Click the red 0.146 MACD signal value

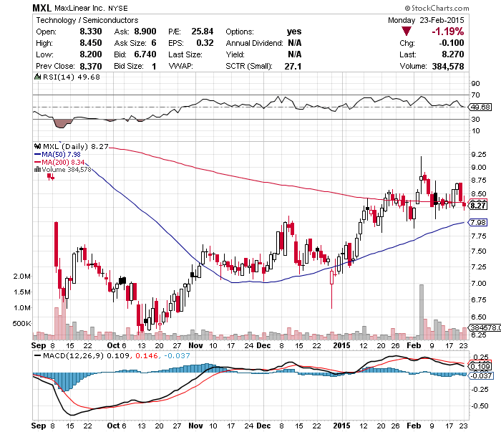click(147, 355)
